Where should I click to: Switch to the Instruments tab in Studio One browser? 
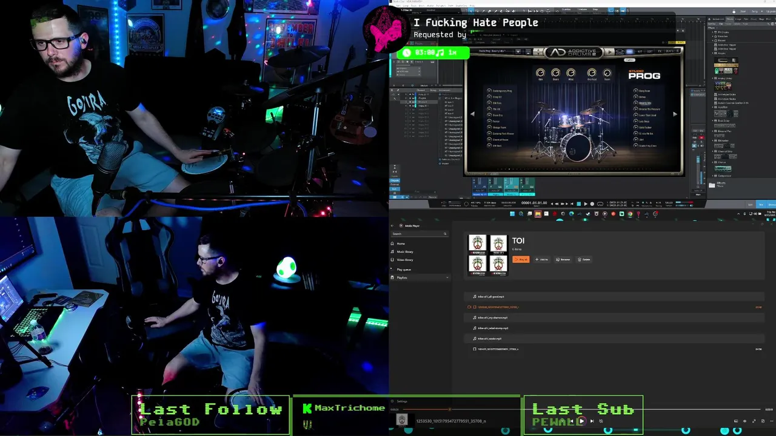[x=719, y=19]
